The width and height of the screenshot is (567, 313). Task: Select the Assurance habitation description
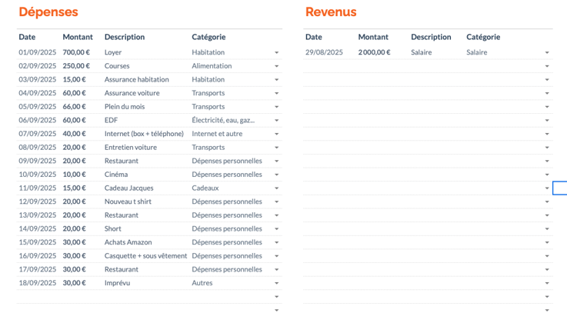[137, 79]
